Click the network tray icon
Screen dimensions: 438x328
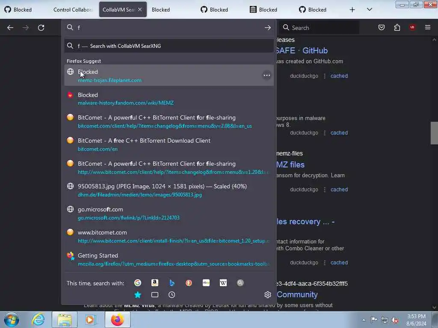point(385,320)
